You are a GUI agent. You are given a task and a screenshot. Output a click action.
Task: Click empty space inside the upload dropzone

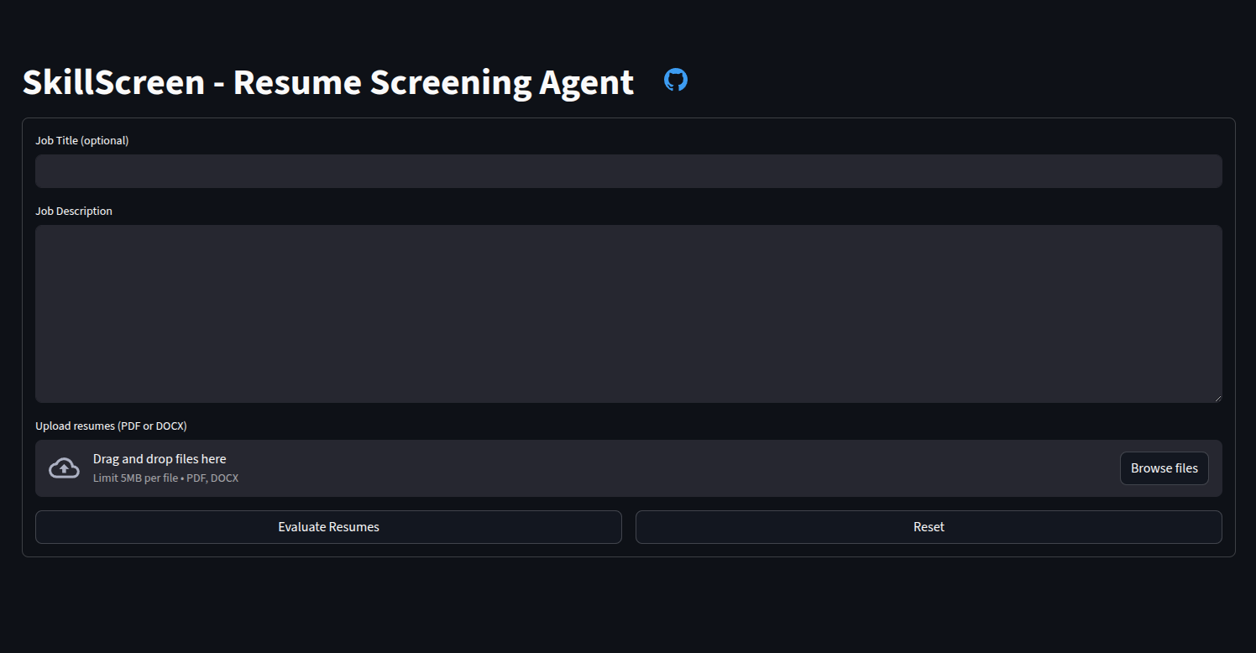click(672, 468)
